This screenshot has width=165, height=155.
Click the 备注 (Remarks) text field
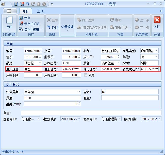pos(91,113)
